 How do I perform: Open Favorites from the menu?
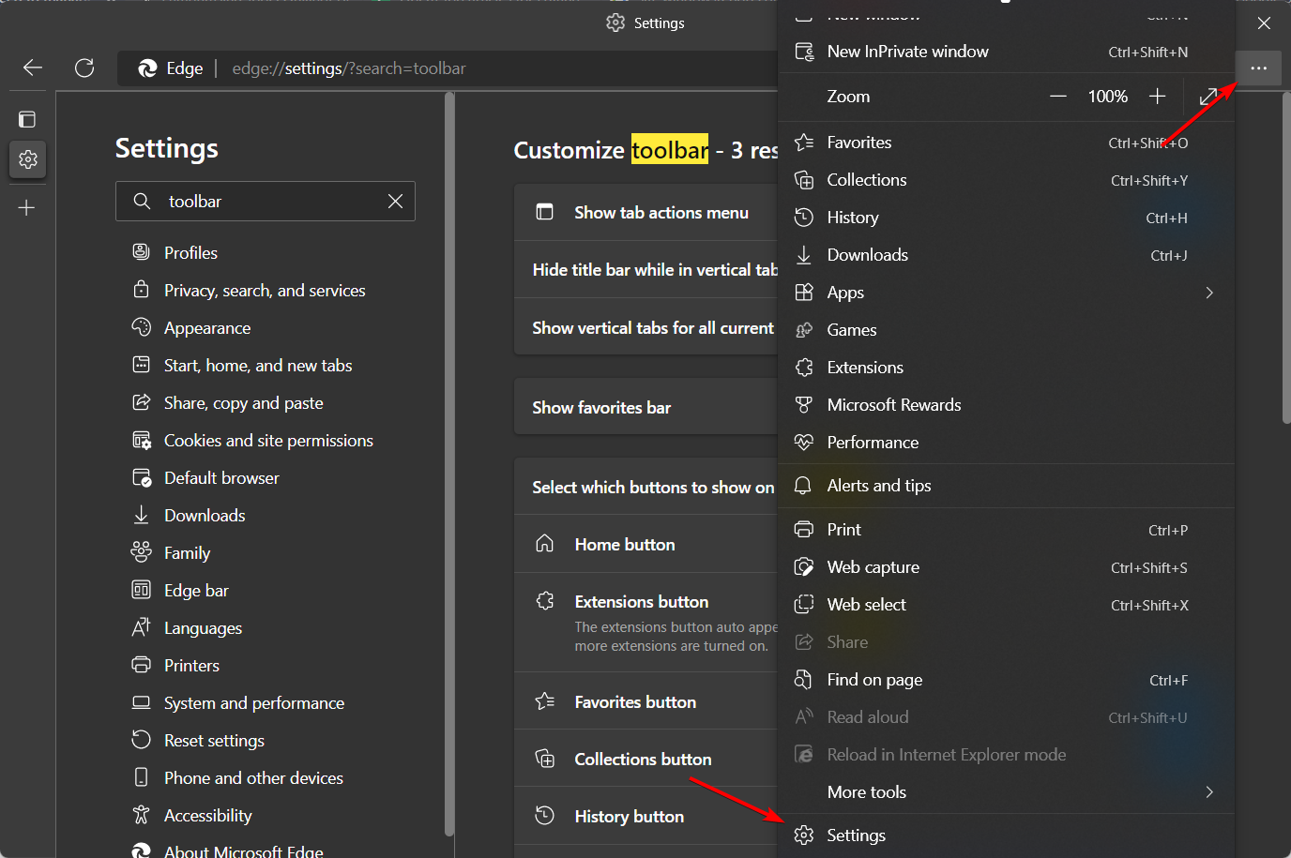[x=1006, y=143]
